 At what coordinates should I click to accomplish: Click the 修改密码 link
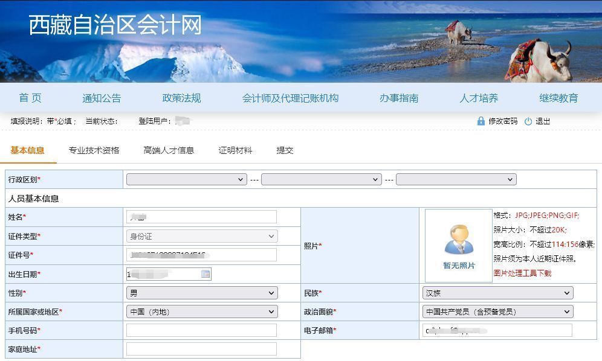(x=503, y=121)
